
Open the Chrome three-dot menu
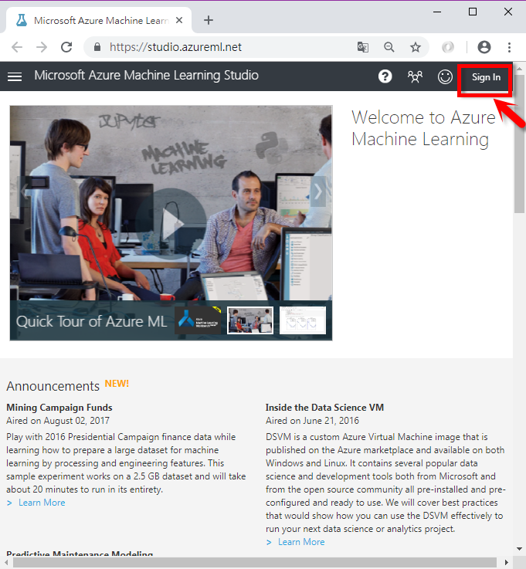[509, 47]
